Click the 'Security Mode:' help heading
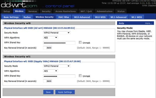The width and height of the screenshot is (156, 98). [x=125, y=28]
